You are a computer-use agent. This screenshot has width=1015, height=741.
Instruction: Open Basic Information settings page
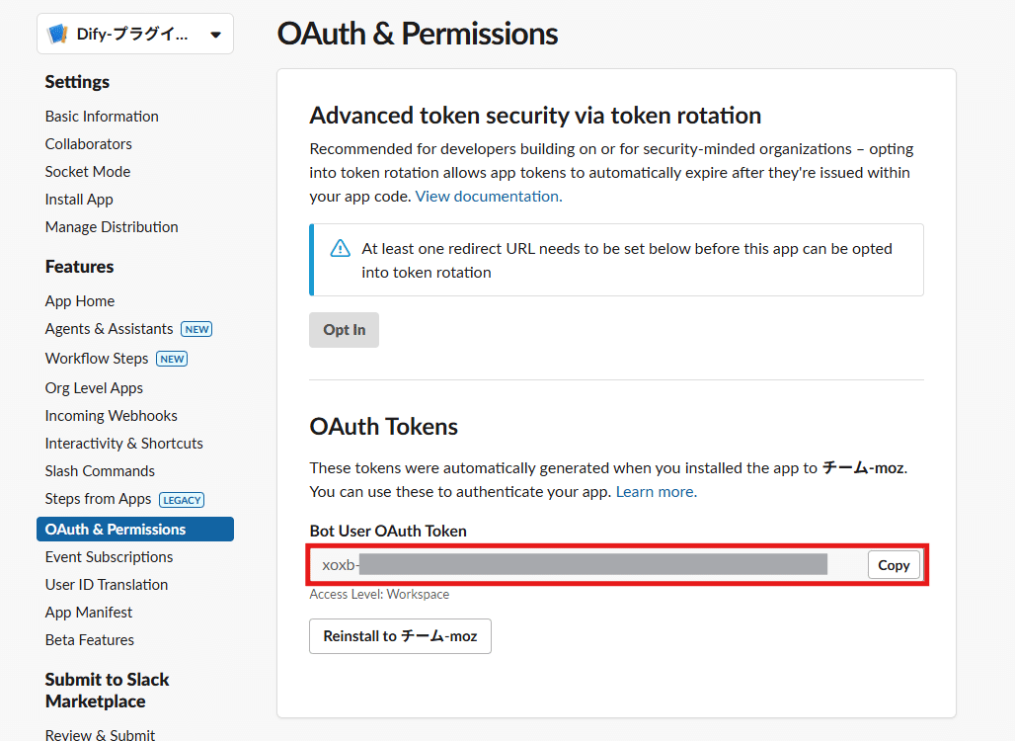(x=102, y=117)
